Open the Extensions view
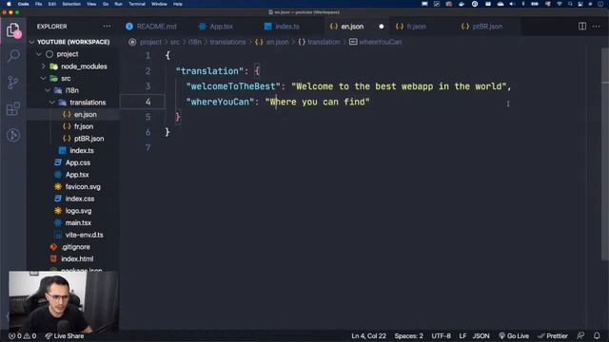Viewport: 609px width, 342px height. [x=13, y=109]
